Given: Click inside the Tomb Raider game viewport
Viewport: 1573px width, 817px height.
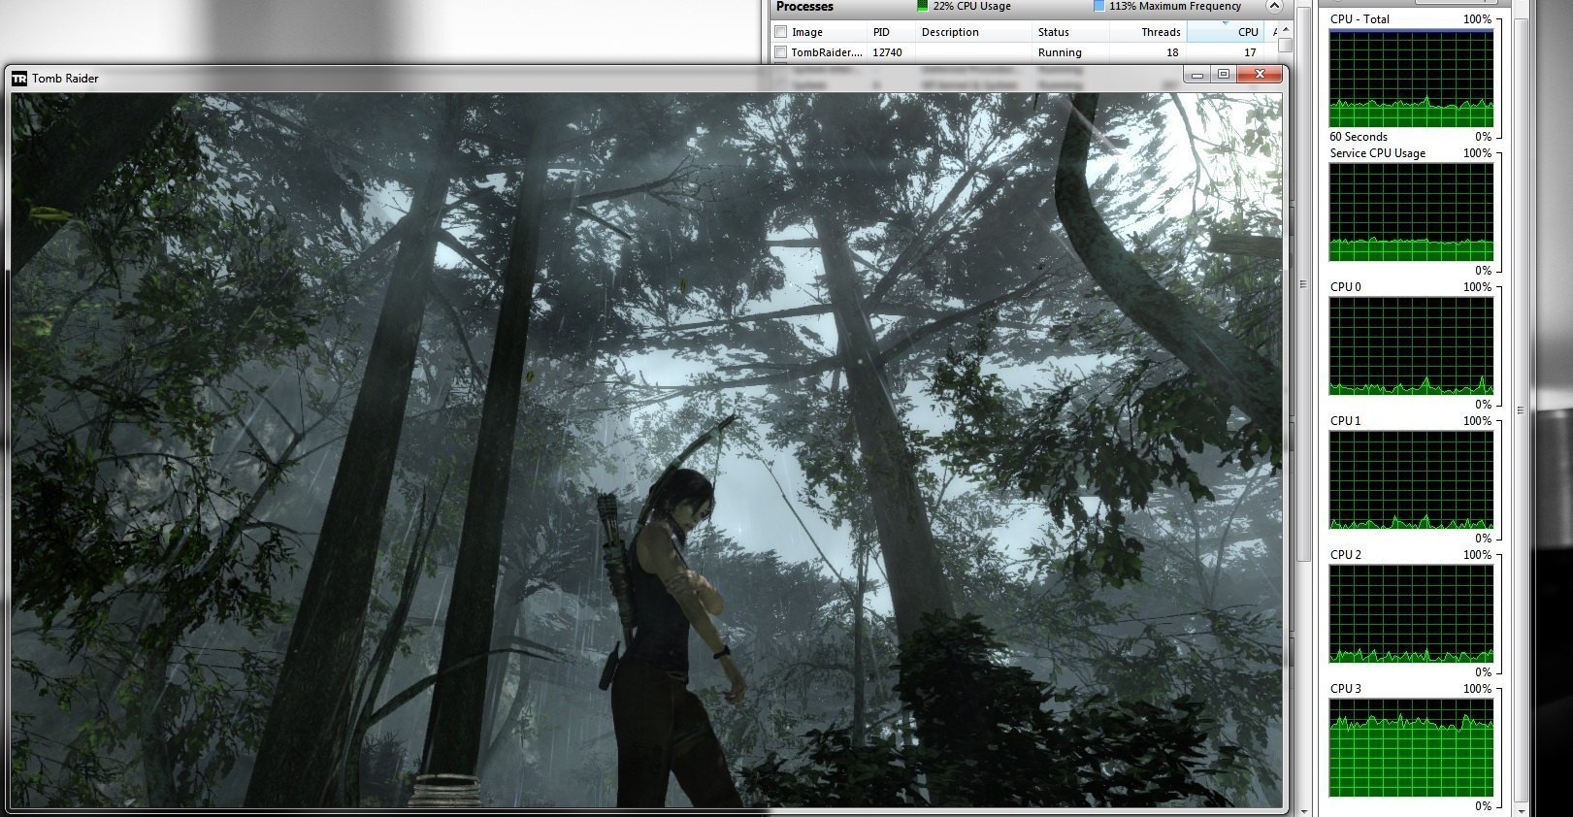Looking at the screenshot, I should (x=646, y=450).
